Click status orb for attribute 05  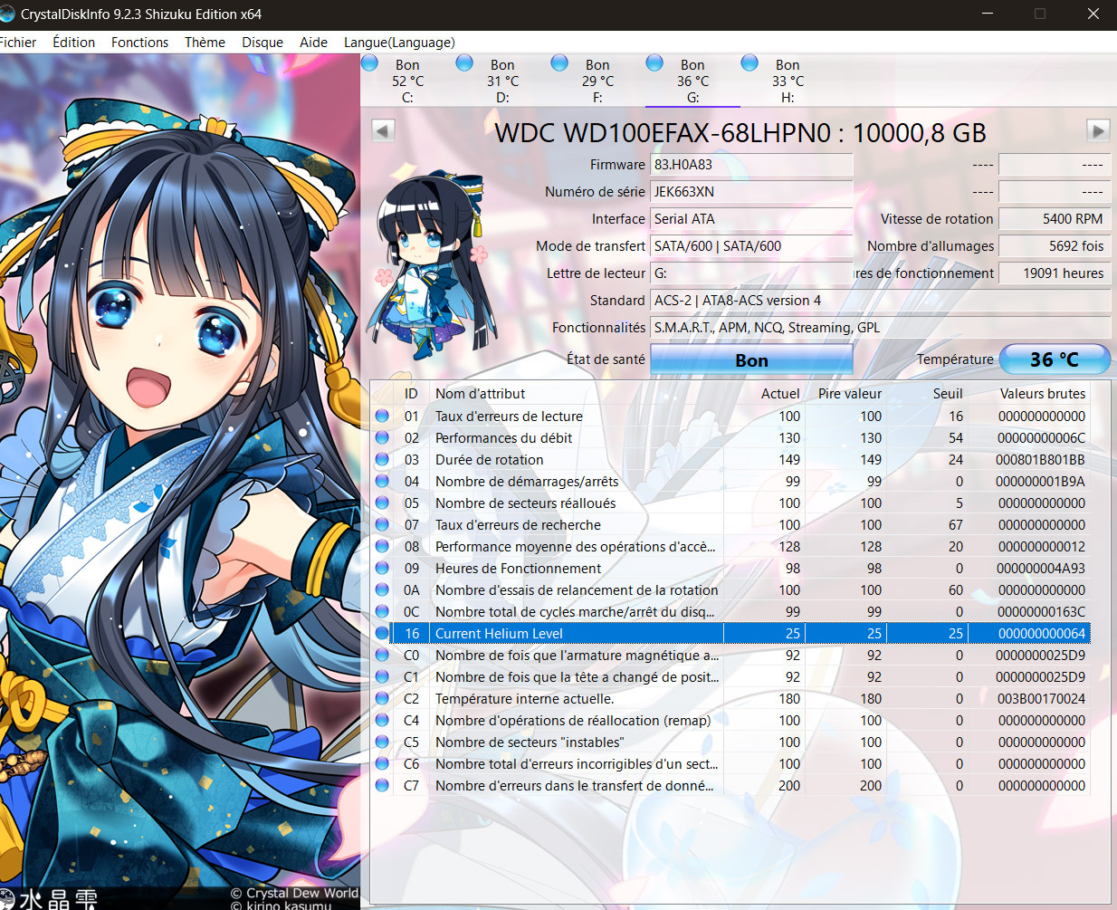382,503
